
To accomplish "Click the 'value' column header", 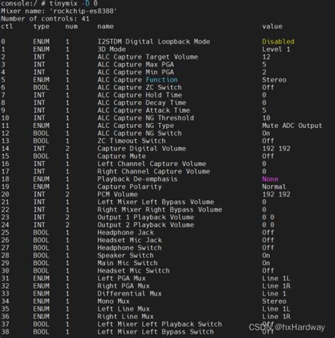I will [272, 26].
